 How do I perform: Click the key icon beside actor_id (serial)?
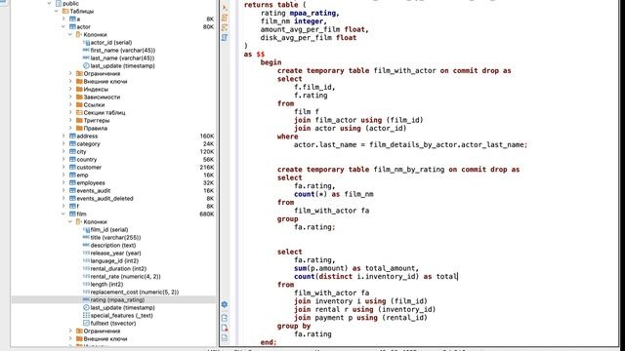86,43
